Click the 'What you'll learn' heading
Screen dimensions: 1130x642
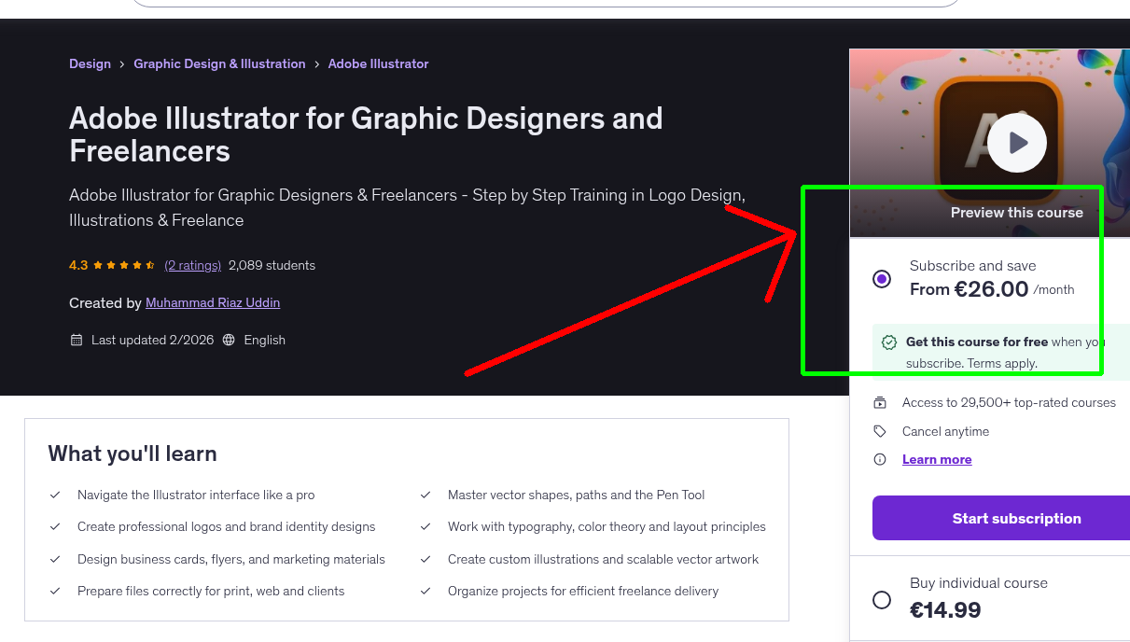tap(133, 454)
